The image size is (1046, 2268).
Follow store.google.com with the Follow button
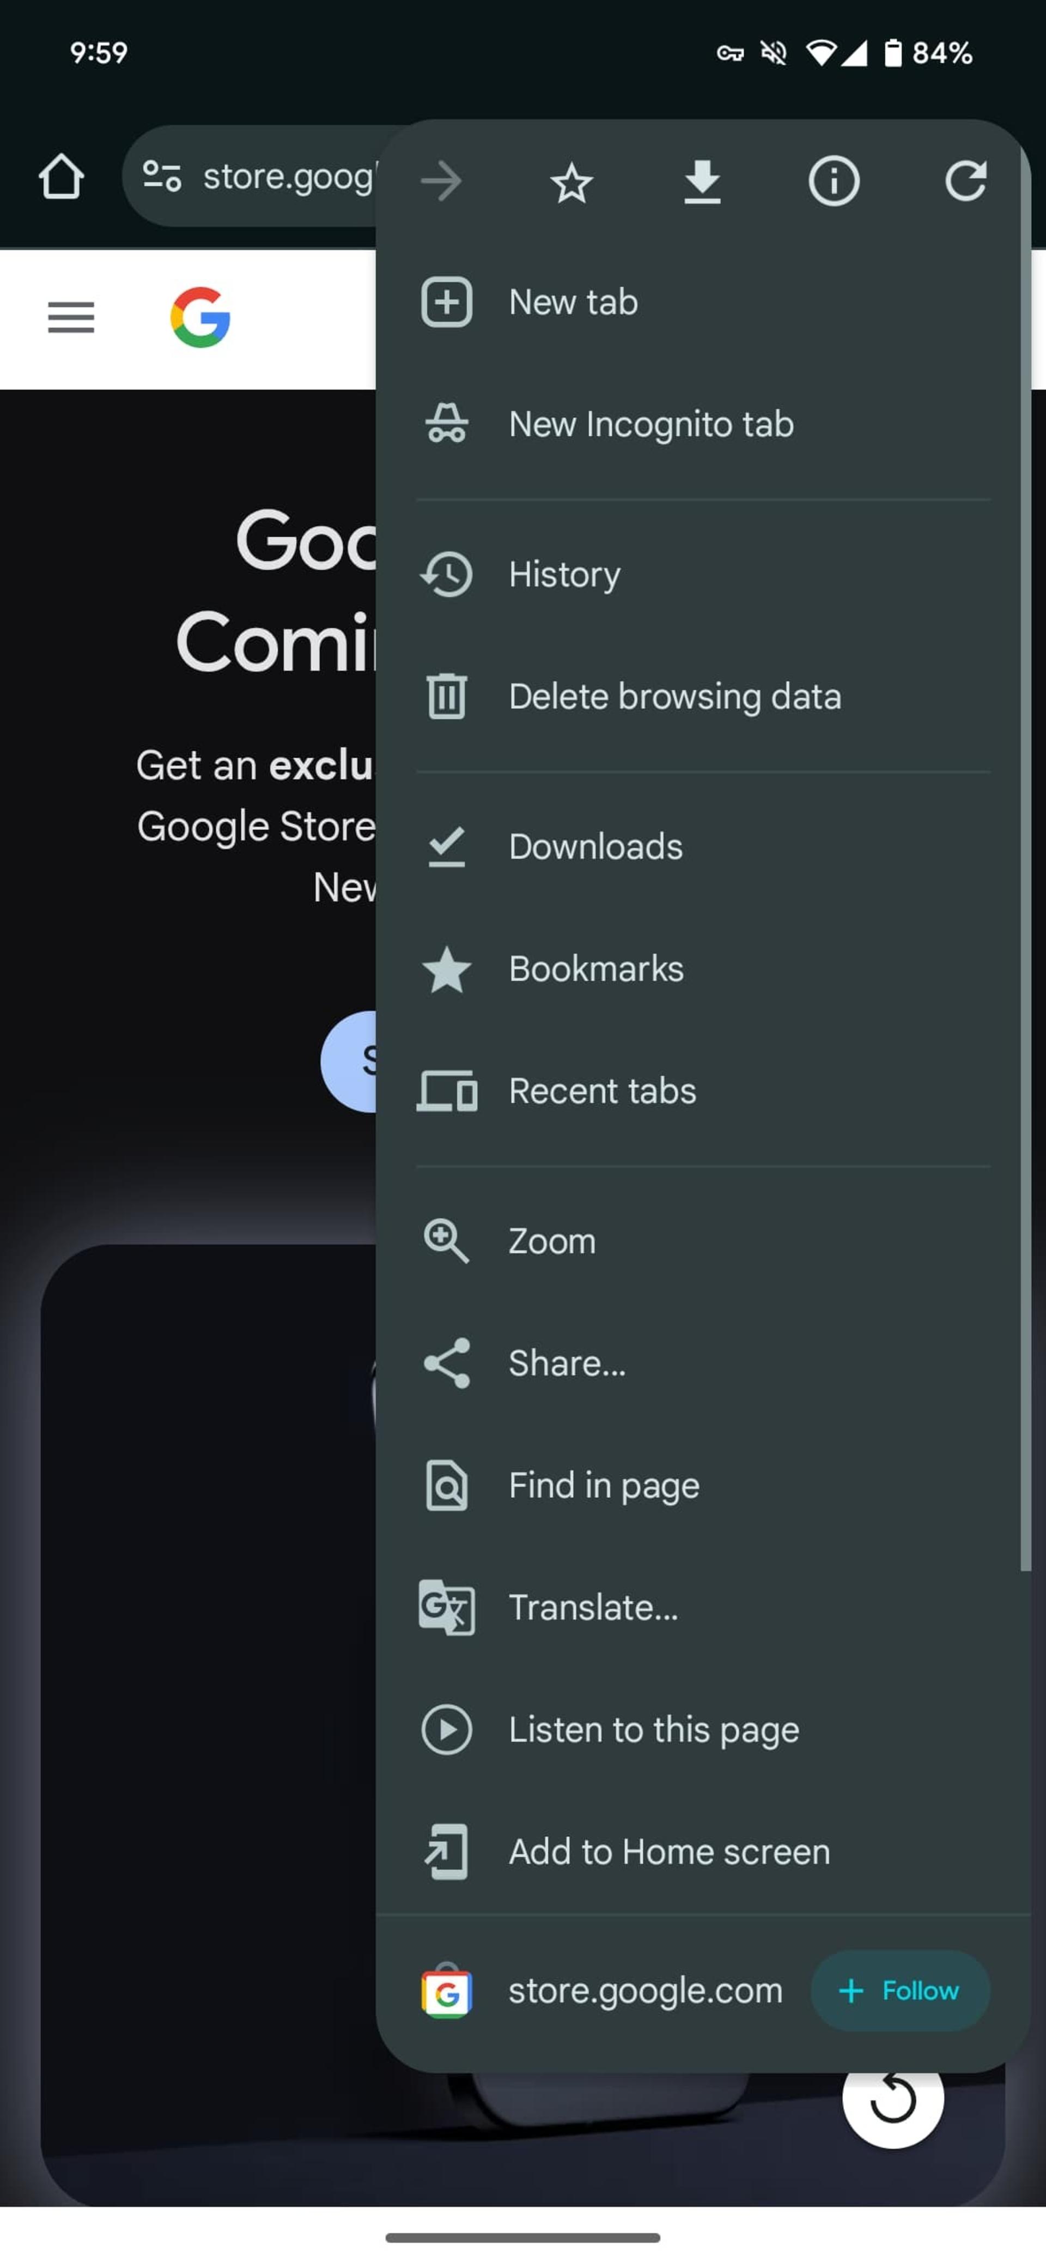tap(899, 1990)
